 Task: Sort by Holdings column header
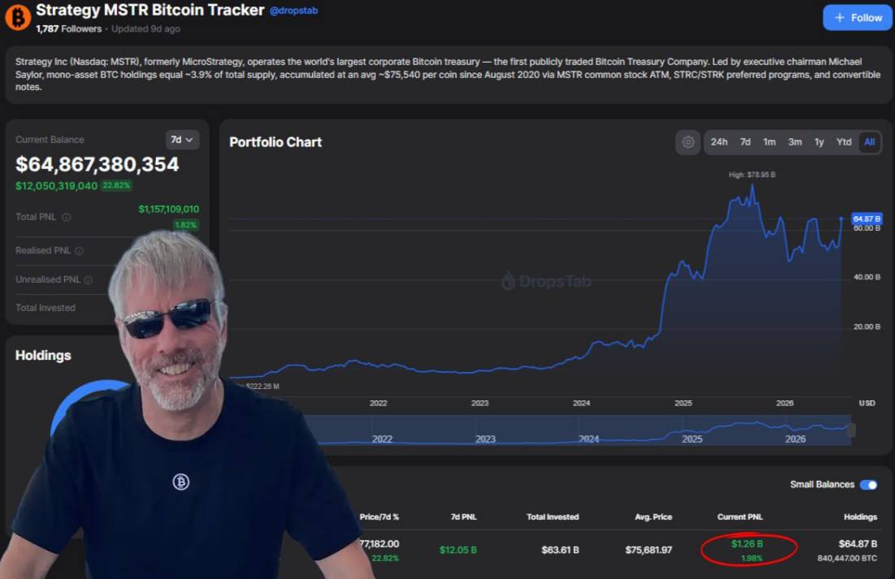point(860,516)
